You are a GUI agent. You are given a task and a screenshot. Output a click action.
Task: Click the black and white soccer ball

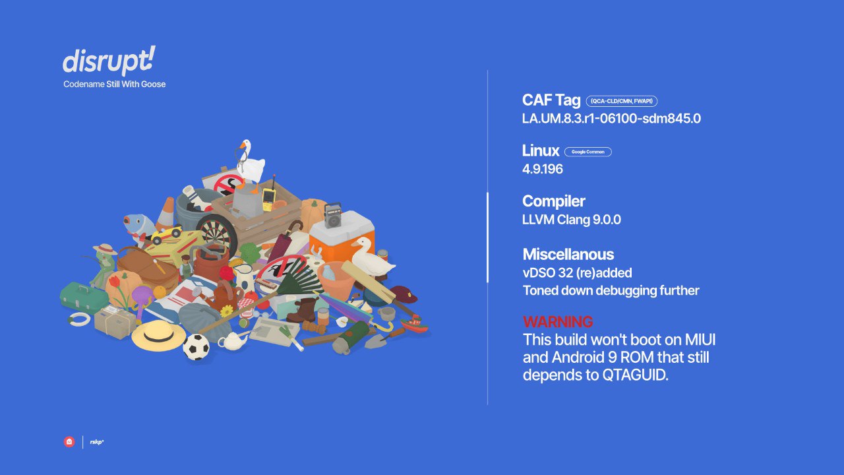196,347
